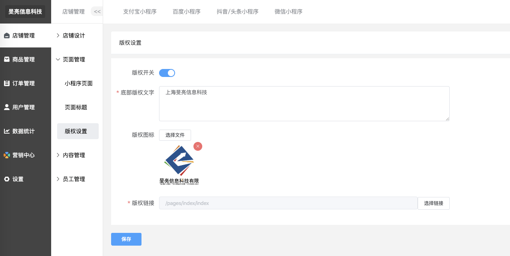The height and width of the screenshot is (256, 510).
Task: Select the 抖音/头条小程序 tab
Action: (x=237, y=12)
